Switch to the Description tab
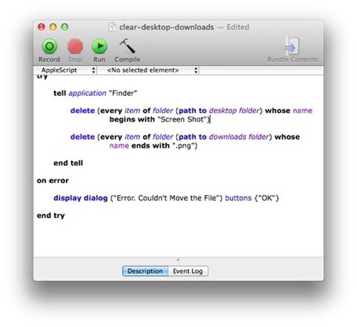Screen dimensions: 357x327 click(145, 271)
